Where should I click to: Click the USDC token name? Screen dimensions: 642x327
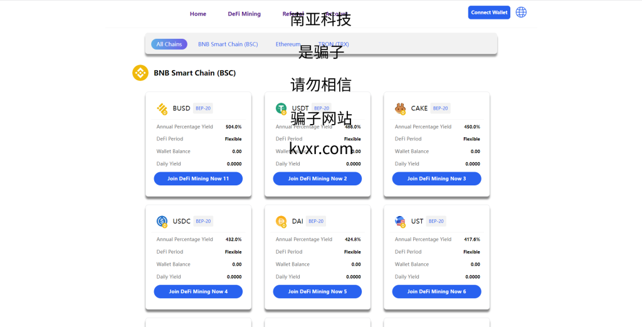(x=181, y=221)
